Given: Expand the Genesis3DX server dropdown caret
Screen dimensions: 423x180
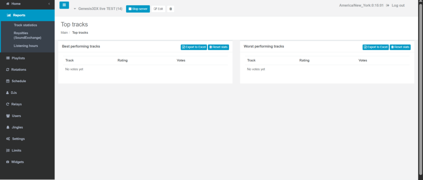Looking at the screenshot, I should pos(75,9).
